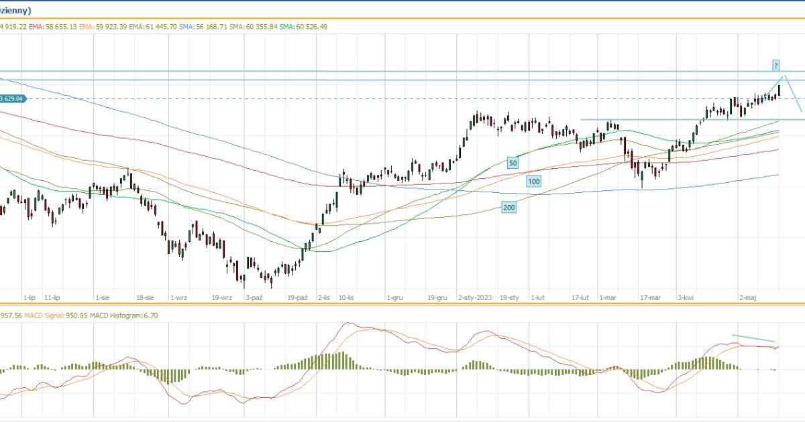Select the MACD divergence trendline
Screen dimensions: 805x422
(753, 338)
